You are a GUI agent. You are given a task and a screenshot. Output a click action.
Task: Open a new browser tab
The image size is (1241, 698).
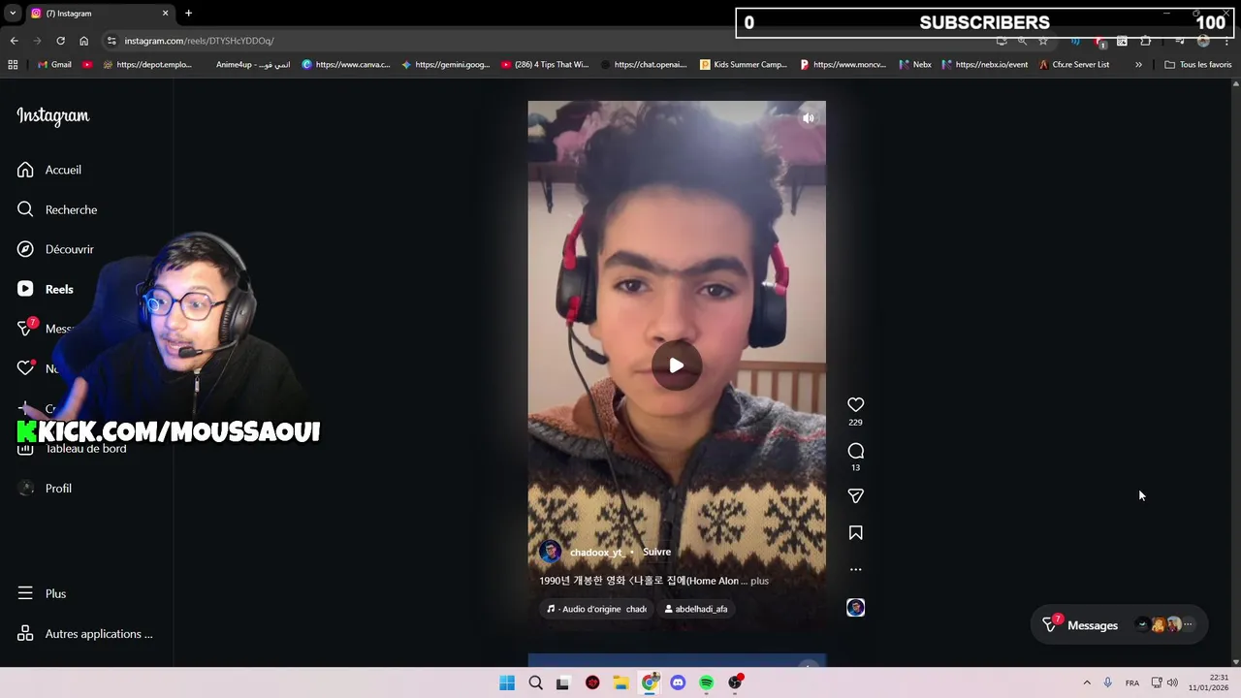(188, 14)
